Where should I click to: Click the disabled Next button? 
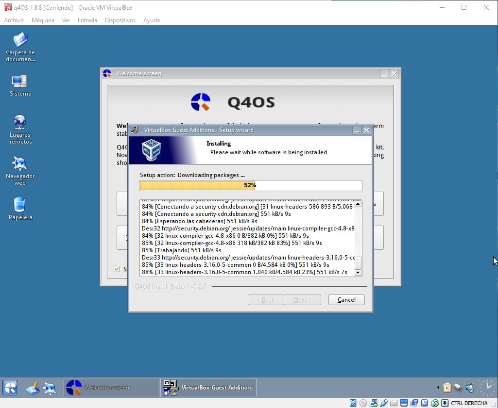click(303, 300)
